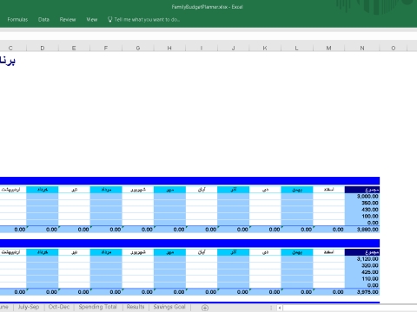Viewport: 417px width, 312px height.
Task: Select the cell showing 100.00
Action: click(362, 216)
